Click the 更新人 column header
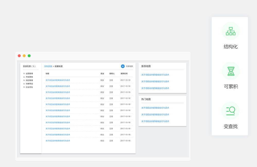Image resolution: width=257 pixels, height=167 pixels. click(112, 74)
